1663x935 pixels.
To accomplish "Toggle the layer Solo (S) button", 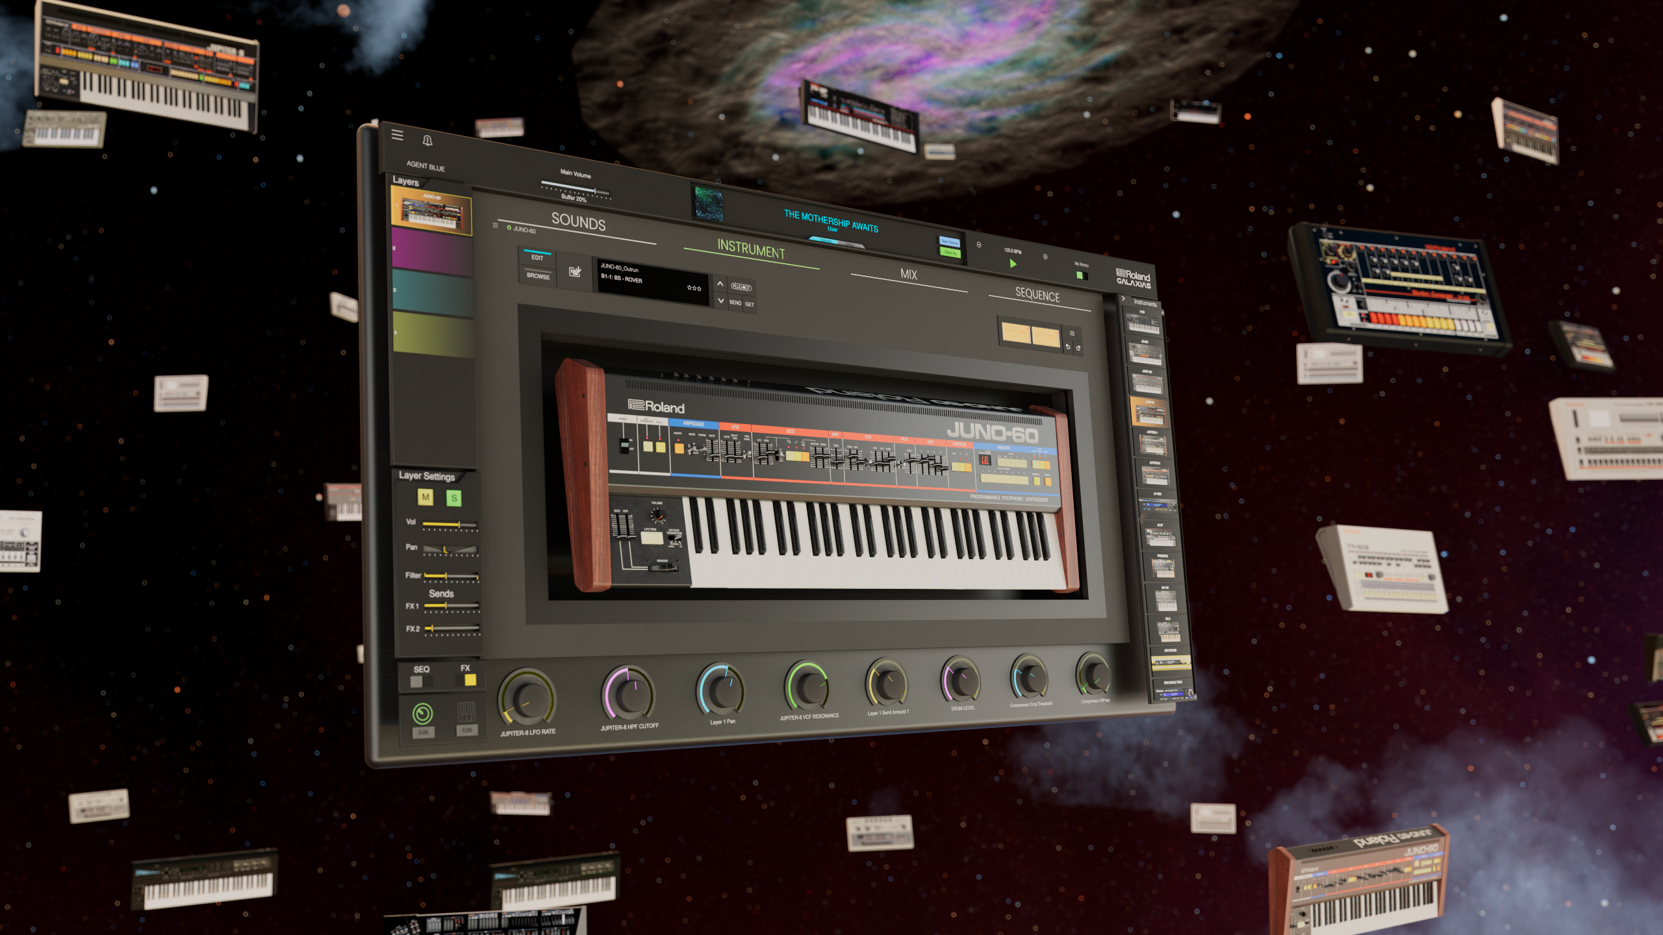I will 454,498.
